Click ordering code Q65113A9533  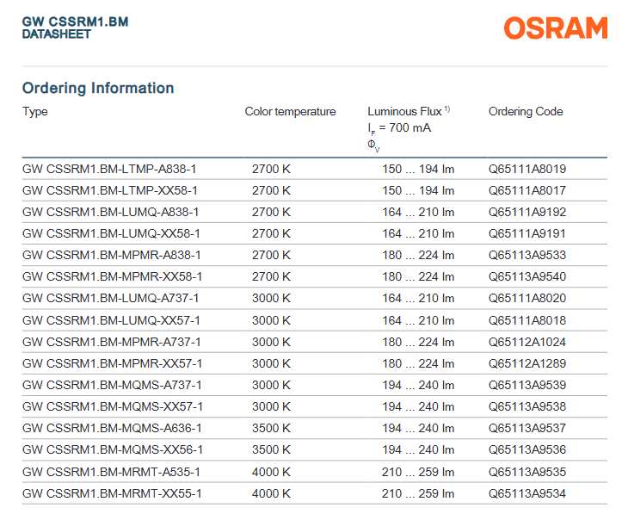(x=527, y=255)
